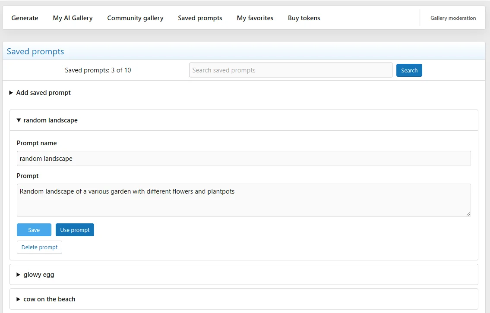This screenshot has width=490, height=313.
Task: Click the 'Saved prompts: 3 of 10' counter text
Action: tap(98, 70)
